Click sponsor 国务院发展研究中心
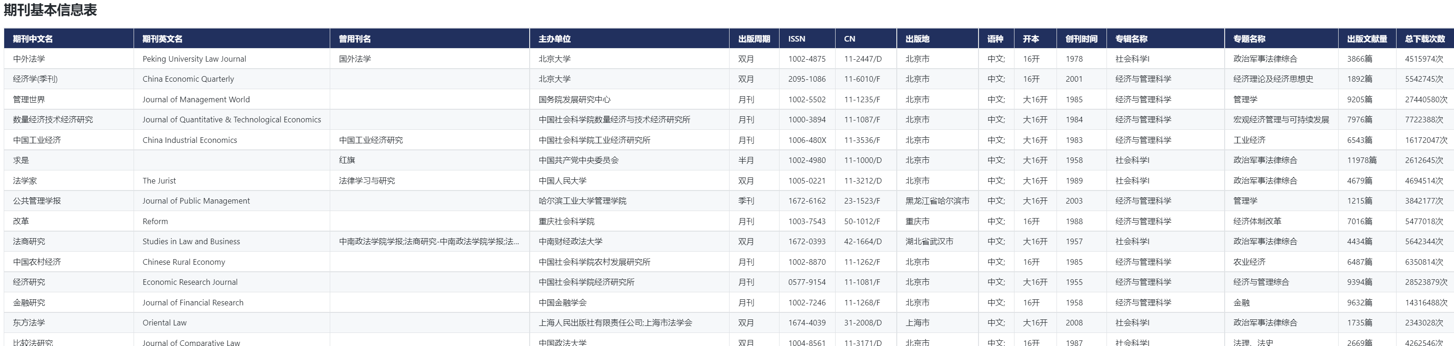 [x=575, y=99]
